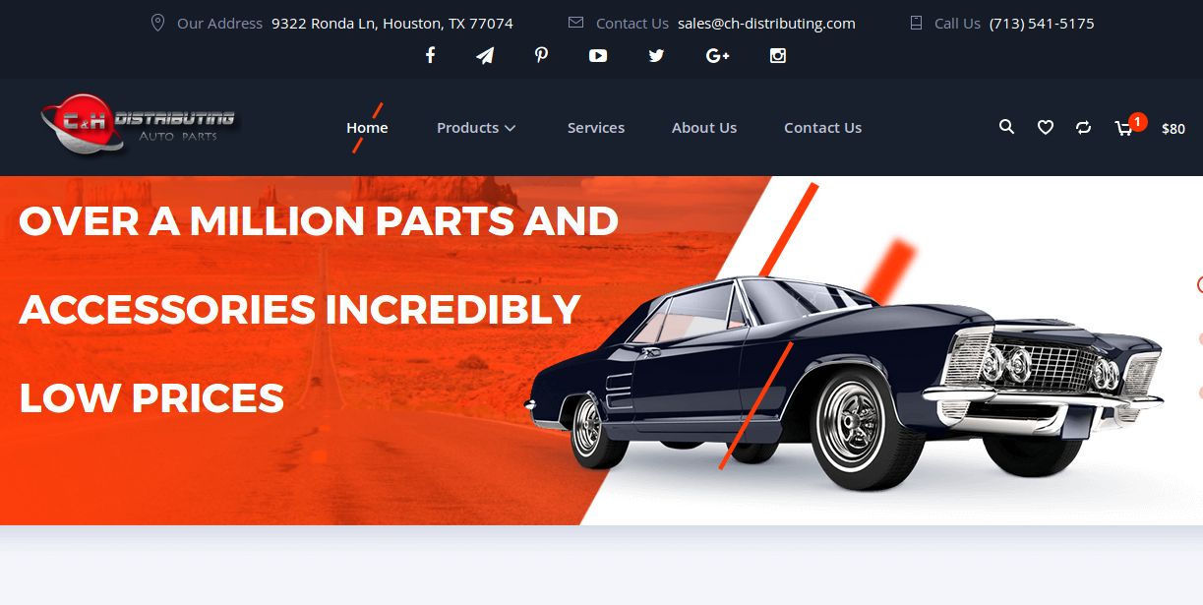
Task: Click the YouTube icon
Action: (597, 55)
